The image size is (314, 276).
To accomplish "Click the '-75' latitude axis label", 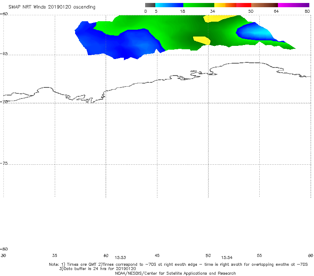I will coord(4,163).
